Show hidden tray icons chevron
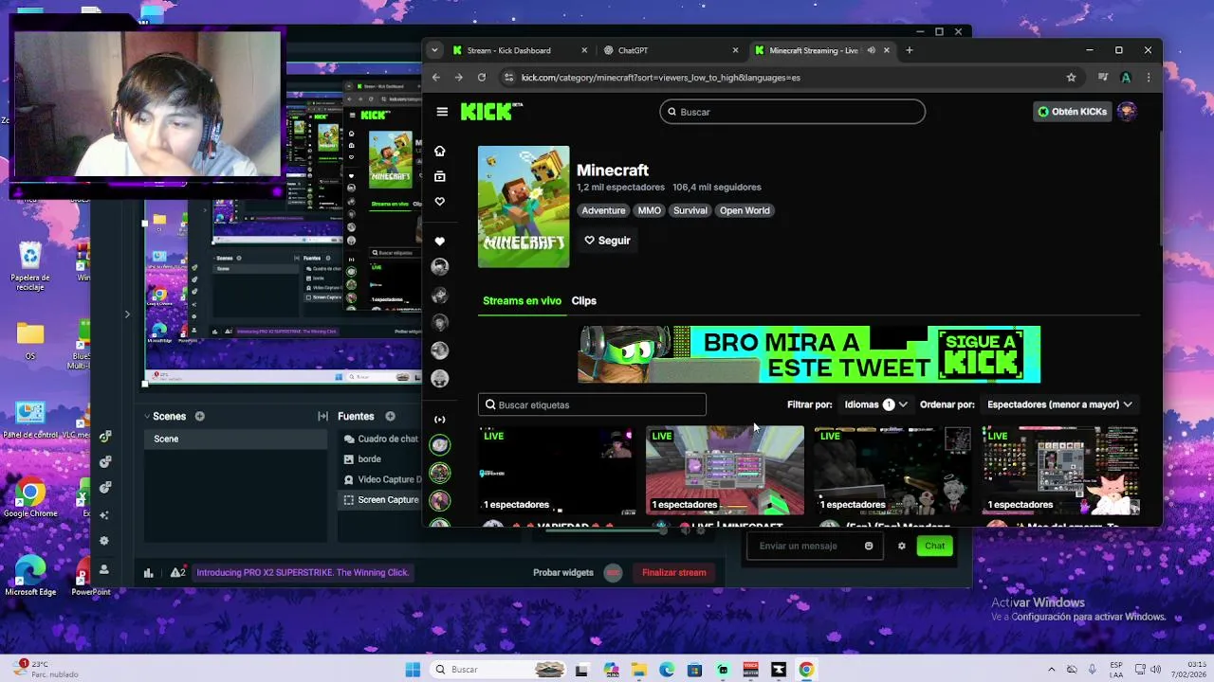The width and height of the screenshot is (1214, 682). click(1051, 670)
